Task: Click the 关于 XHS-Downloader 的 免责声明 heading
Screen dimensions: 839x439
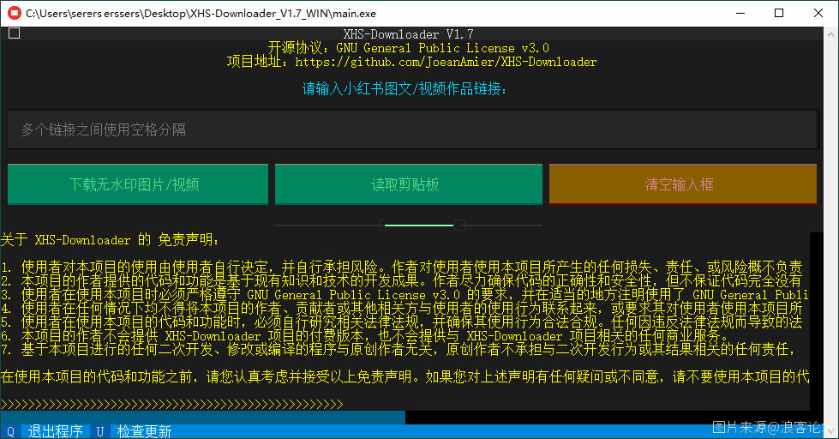Action: [x=110, y=240]
